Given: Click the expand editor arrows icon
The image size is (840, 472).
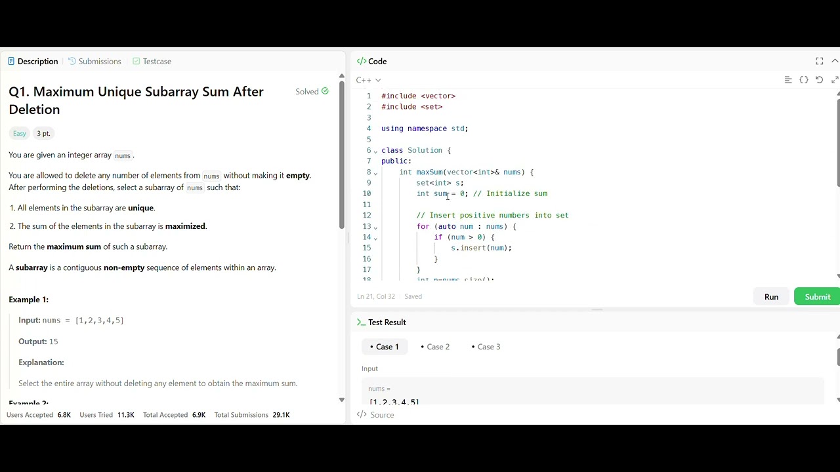Looking at the screenshot, I should pyautogui.click(x=835, y=80).
